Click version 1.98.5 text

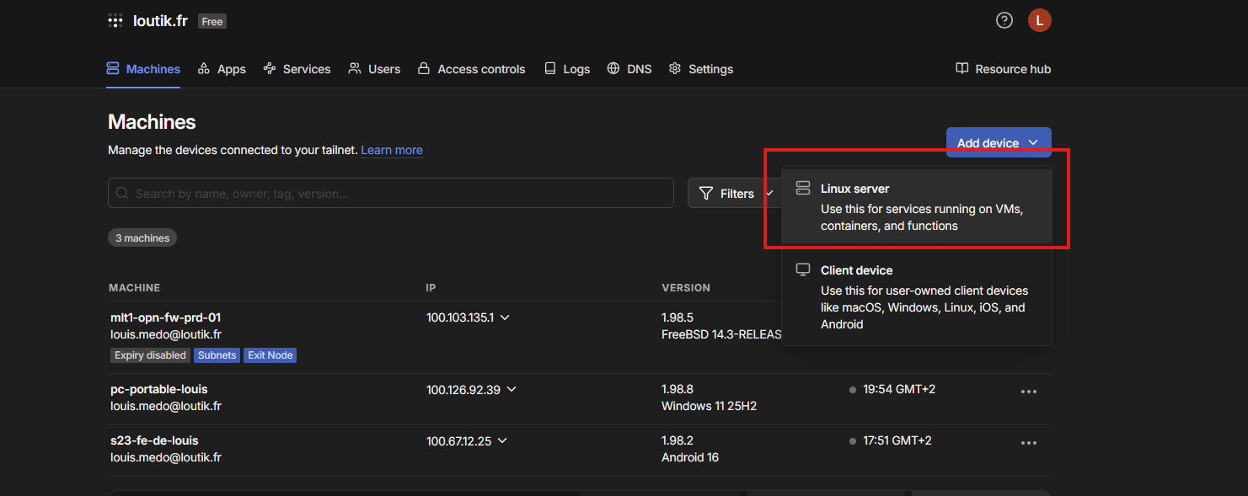coord(678,317)
